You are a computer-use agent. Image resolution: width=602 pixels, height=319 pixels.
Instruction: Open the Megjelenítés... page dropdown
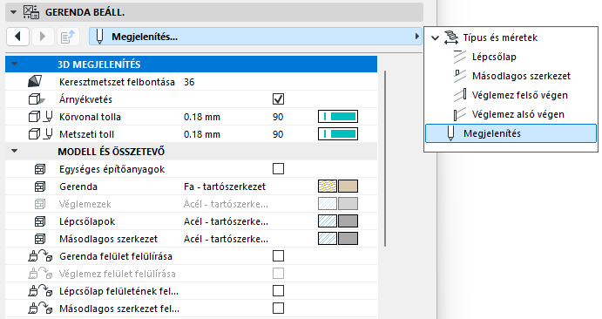pos(255,37)
